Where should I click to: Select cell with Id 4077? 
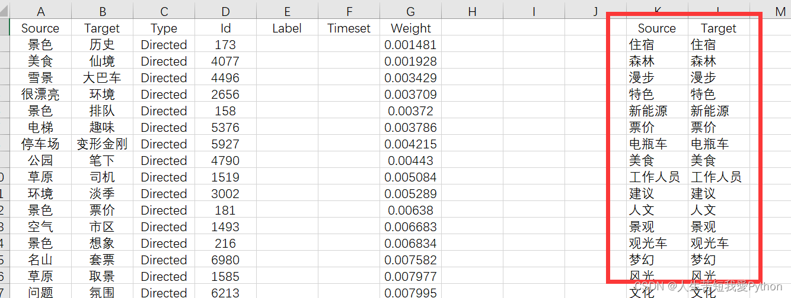(225, 61)
